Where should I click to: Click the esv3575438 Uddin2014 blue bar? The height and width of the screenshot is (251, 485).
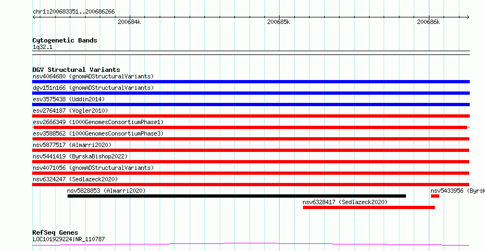click(x=251, y=105)
